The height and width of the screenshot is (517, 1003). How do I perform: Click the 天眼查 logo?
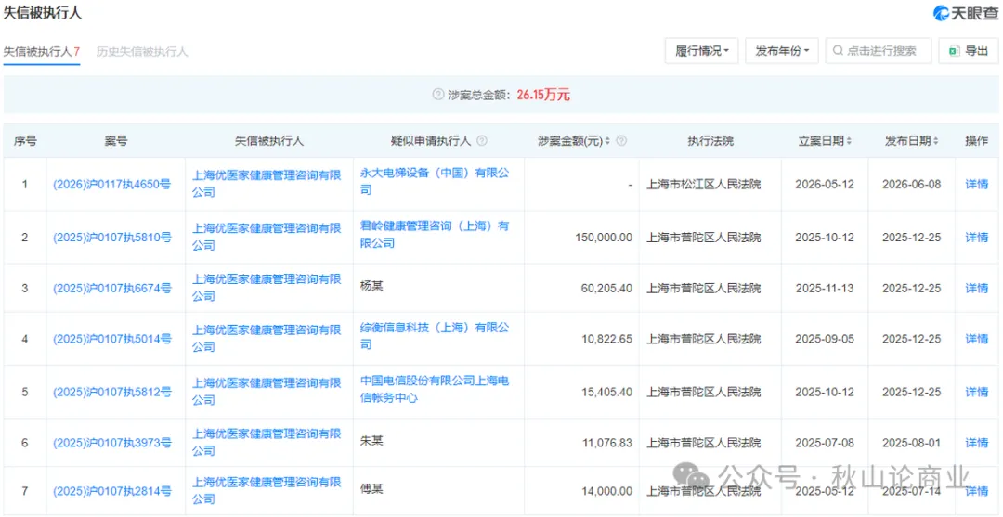[965, 13]
